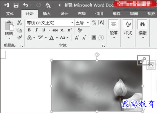Switch to the 审阅 tab
Screen dimensions: 157x113
(x=134, y=14)
